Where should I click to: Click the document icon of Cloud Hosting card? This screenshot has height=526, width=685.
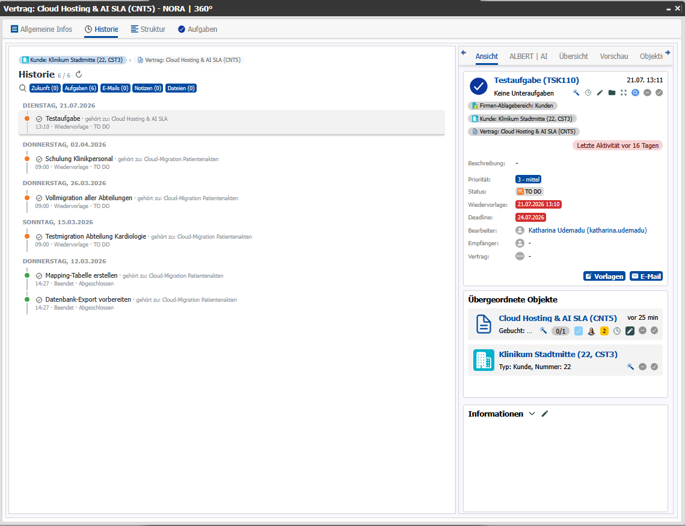click(484, 325)
